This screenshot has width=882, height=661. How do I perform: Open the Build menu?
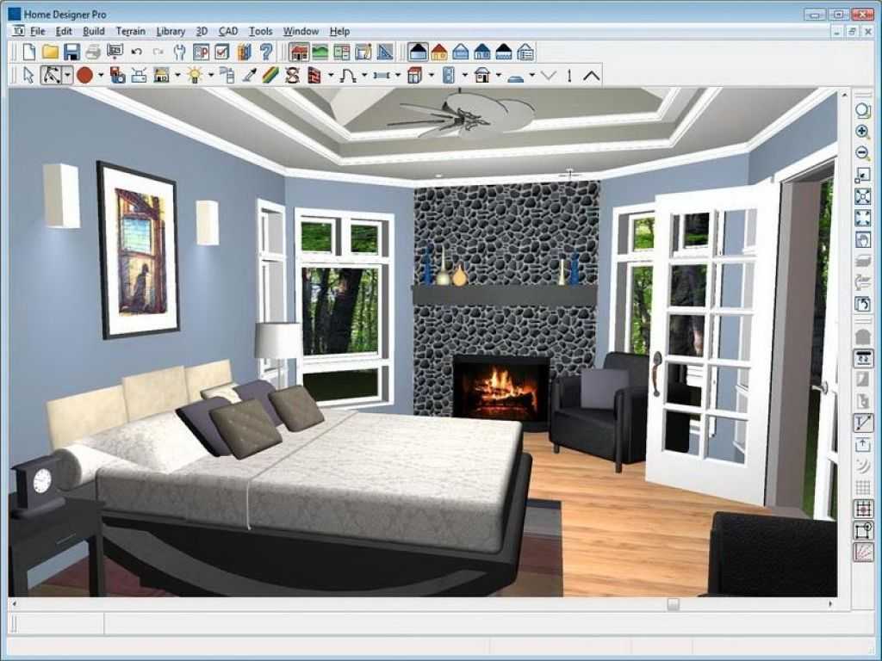(x=94, y=32)
